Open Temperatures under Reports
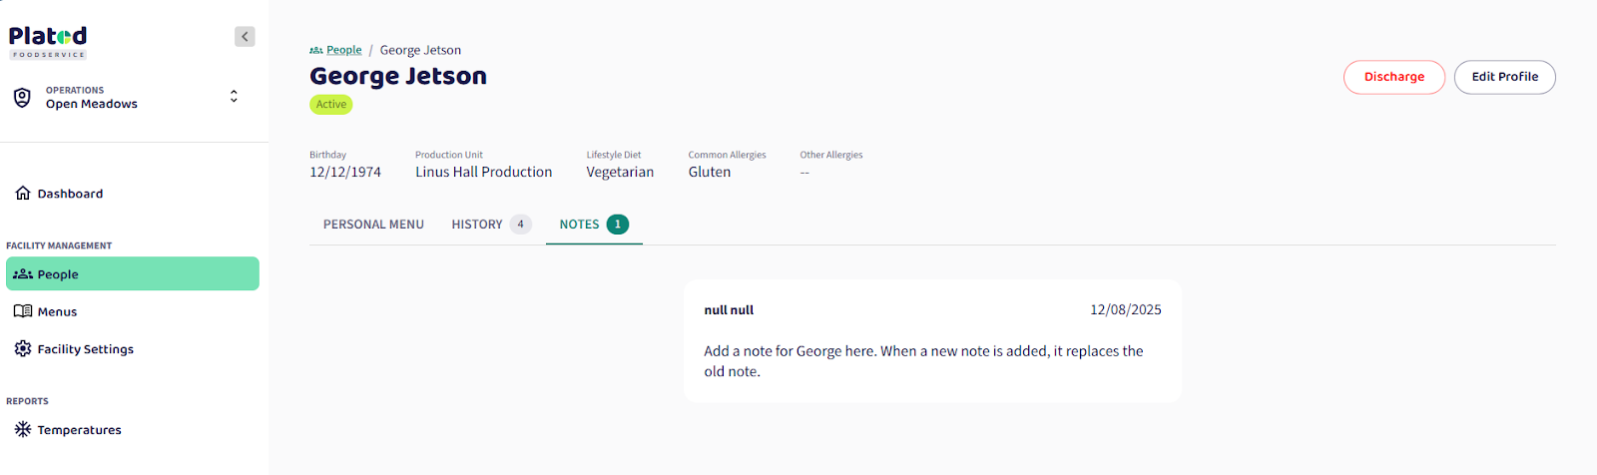1597x475 pixels. pos(80,430)
